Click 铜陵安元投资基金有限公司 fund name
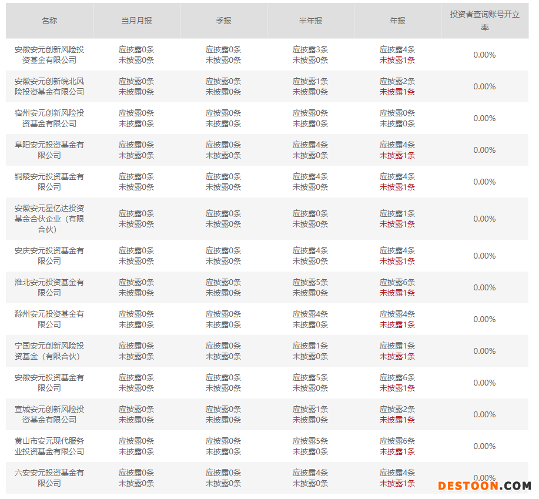 (x=49, y=182)
